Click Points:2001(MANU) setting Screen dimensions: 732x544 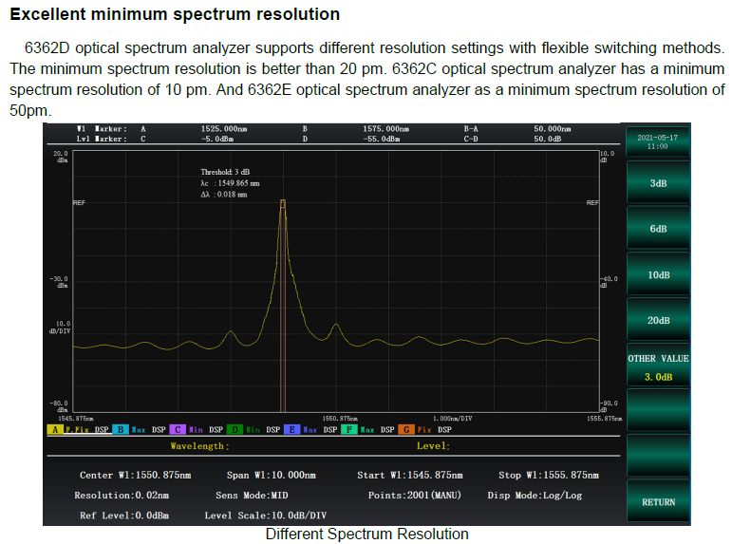click(x=415, y=495)
